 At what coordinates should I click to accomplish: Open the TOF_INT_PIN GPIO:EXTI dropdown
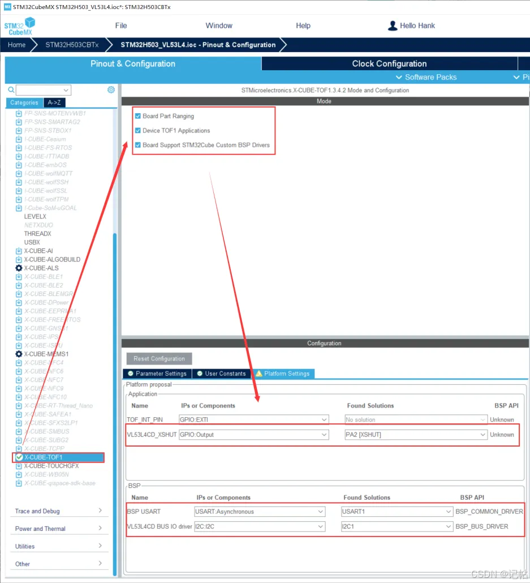pyautogui.click(x=253, y=419)
